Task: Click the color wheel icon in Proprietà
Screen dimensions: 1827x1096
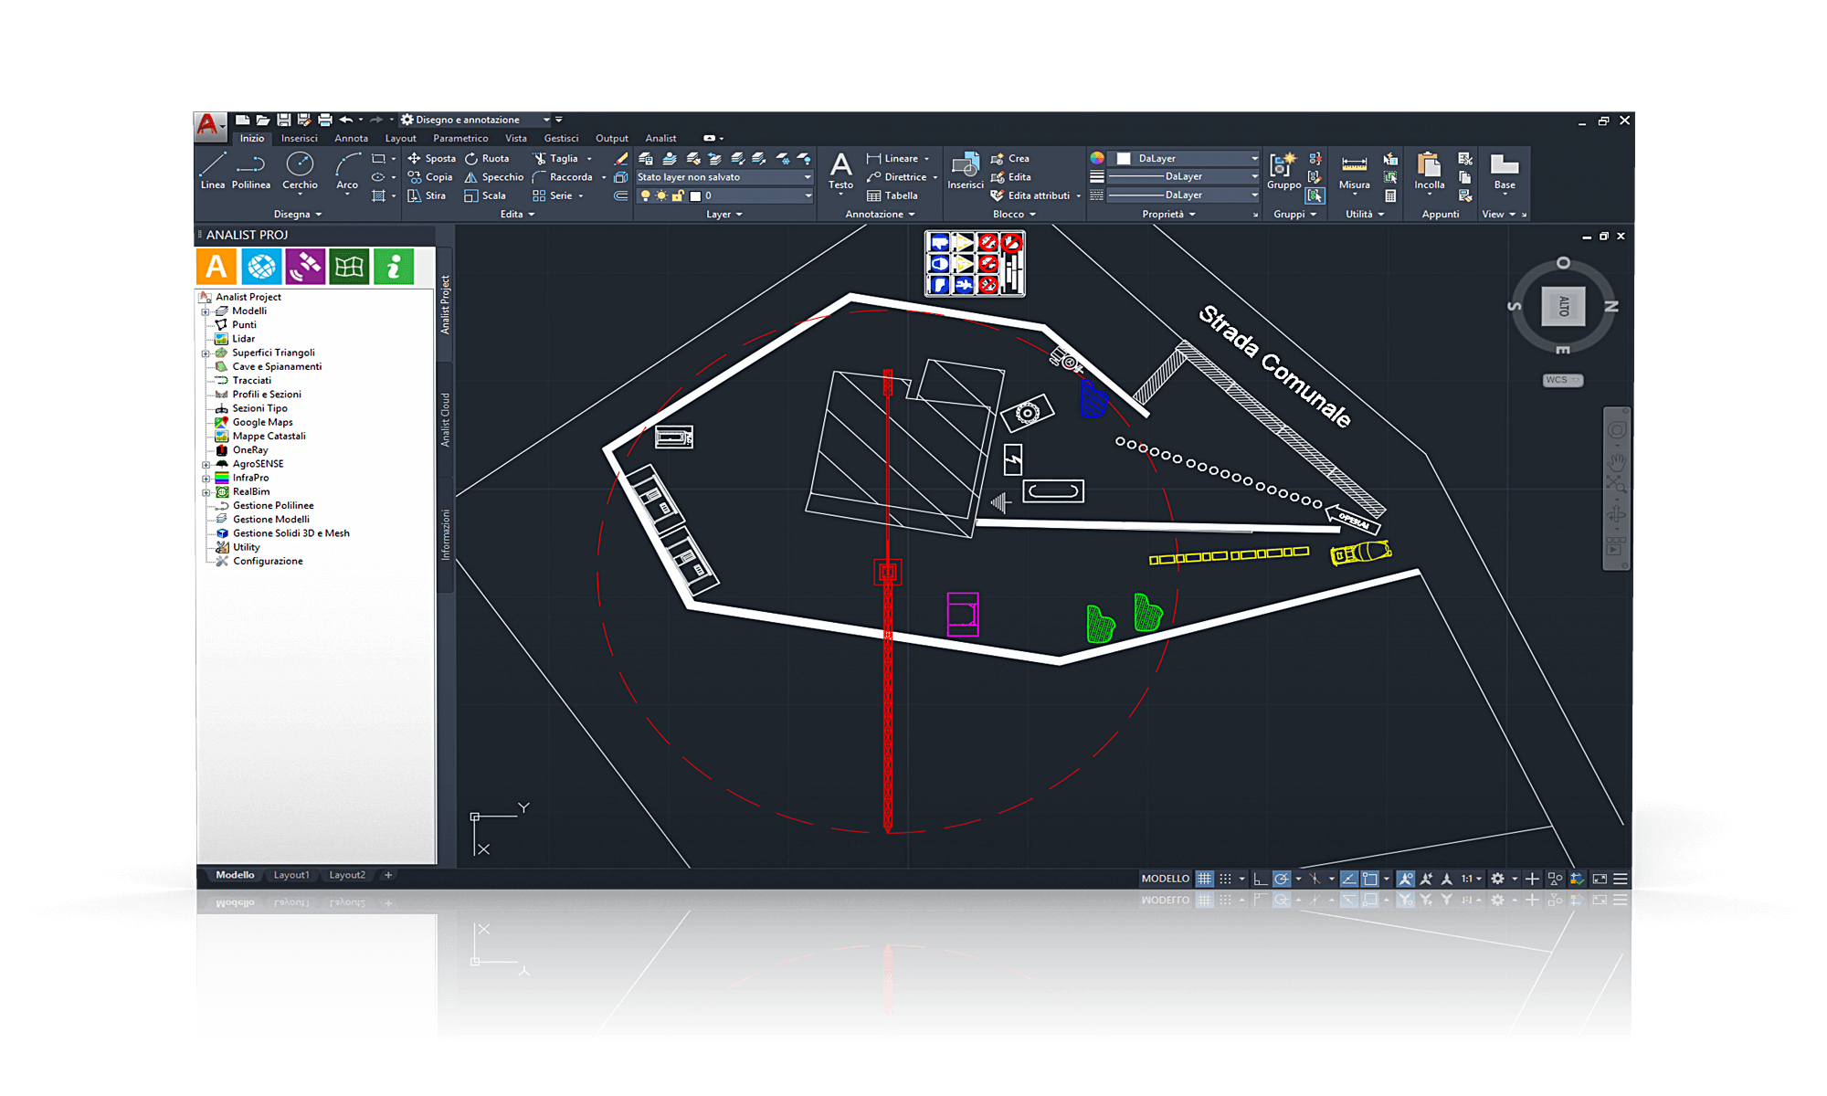Action: pyautogui.click(x=1096, y=158)
